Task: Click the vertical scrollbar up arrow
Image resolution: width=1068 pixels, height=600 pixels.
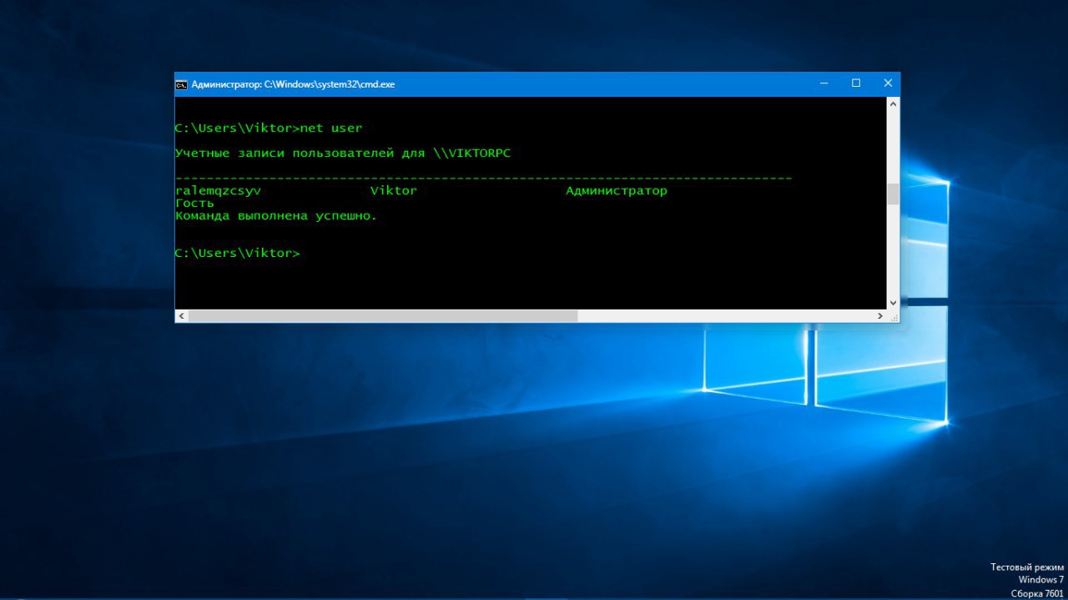Action: [x=893, y=104]
